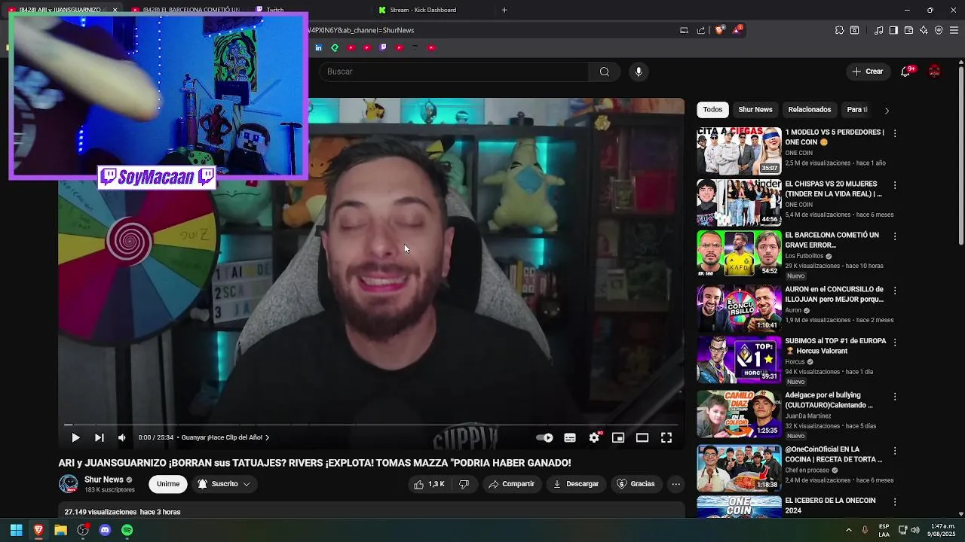Open the Crear menu
Image resolution: width=965 pixels, height=542 pixels.
(867, 72)
